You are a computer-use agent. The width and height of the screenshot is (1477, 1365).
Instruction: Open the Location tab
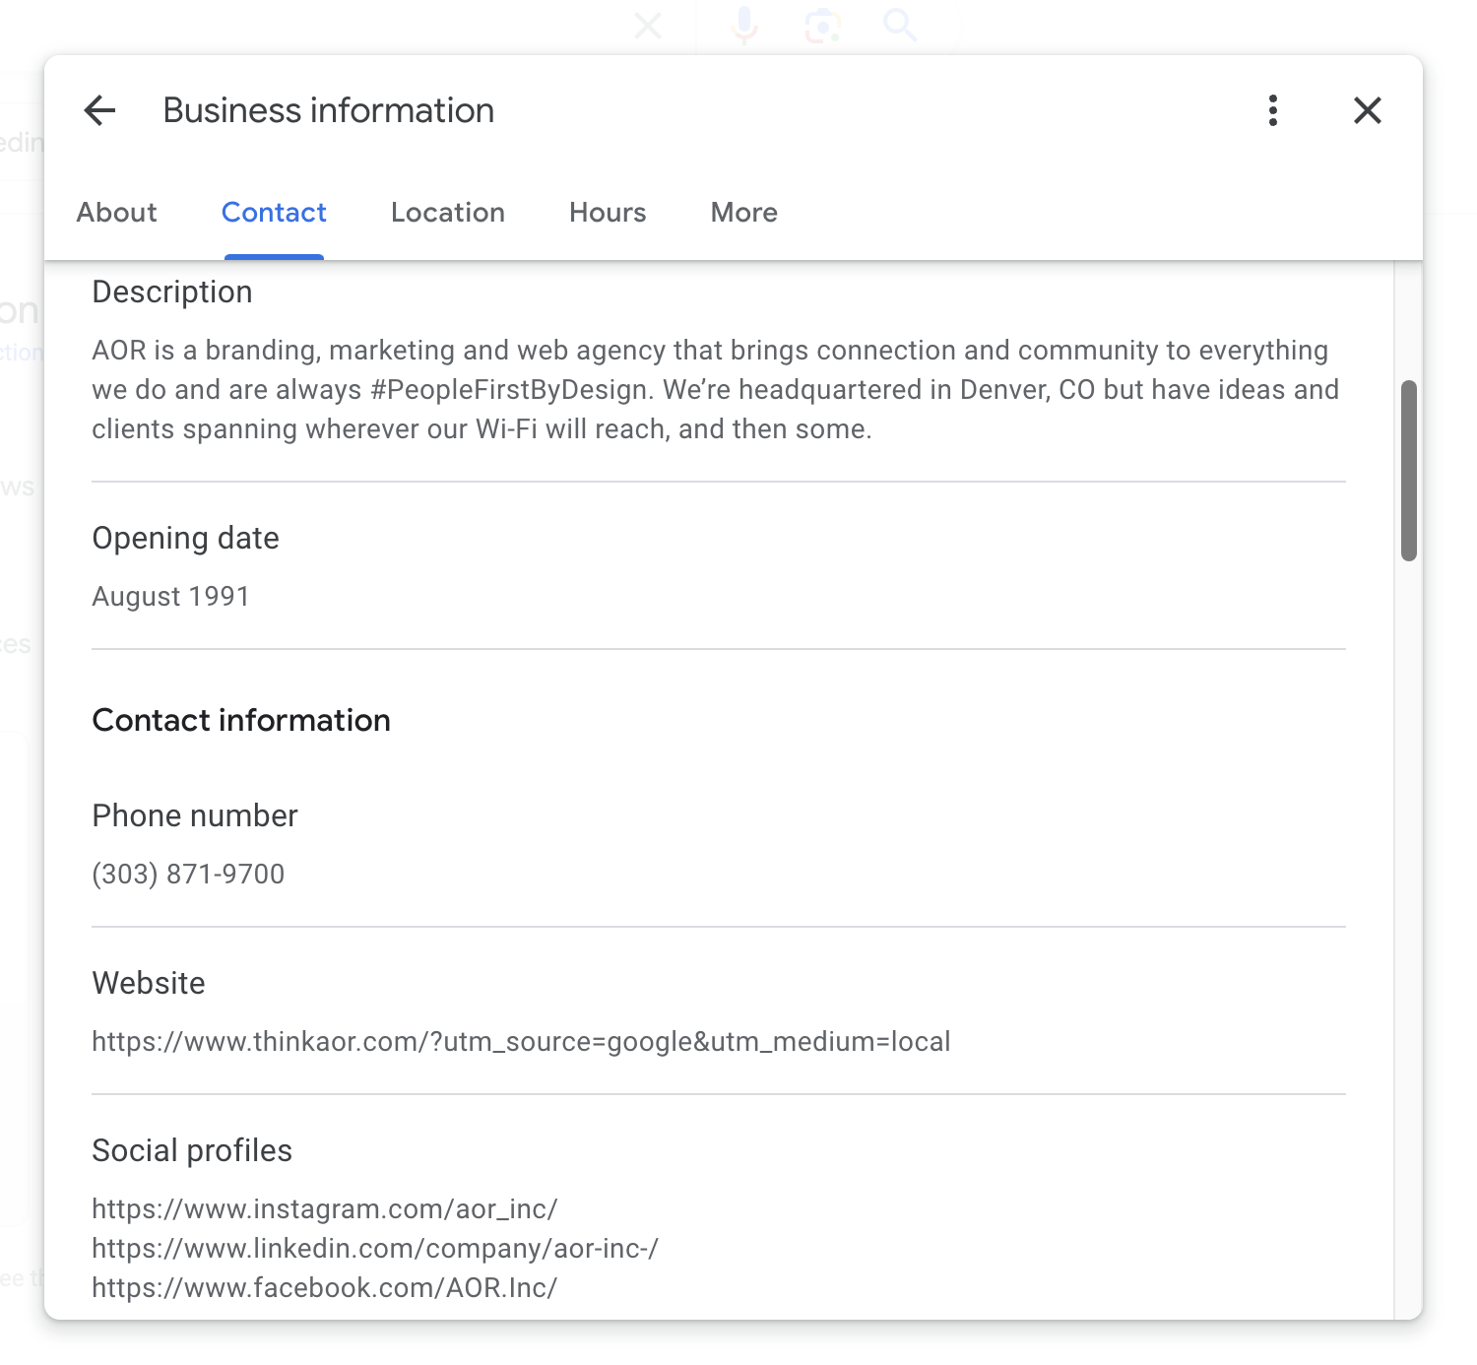pos(448,213)
